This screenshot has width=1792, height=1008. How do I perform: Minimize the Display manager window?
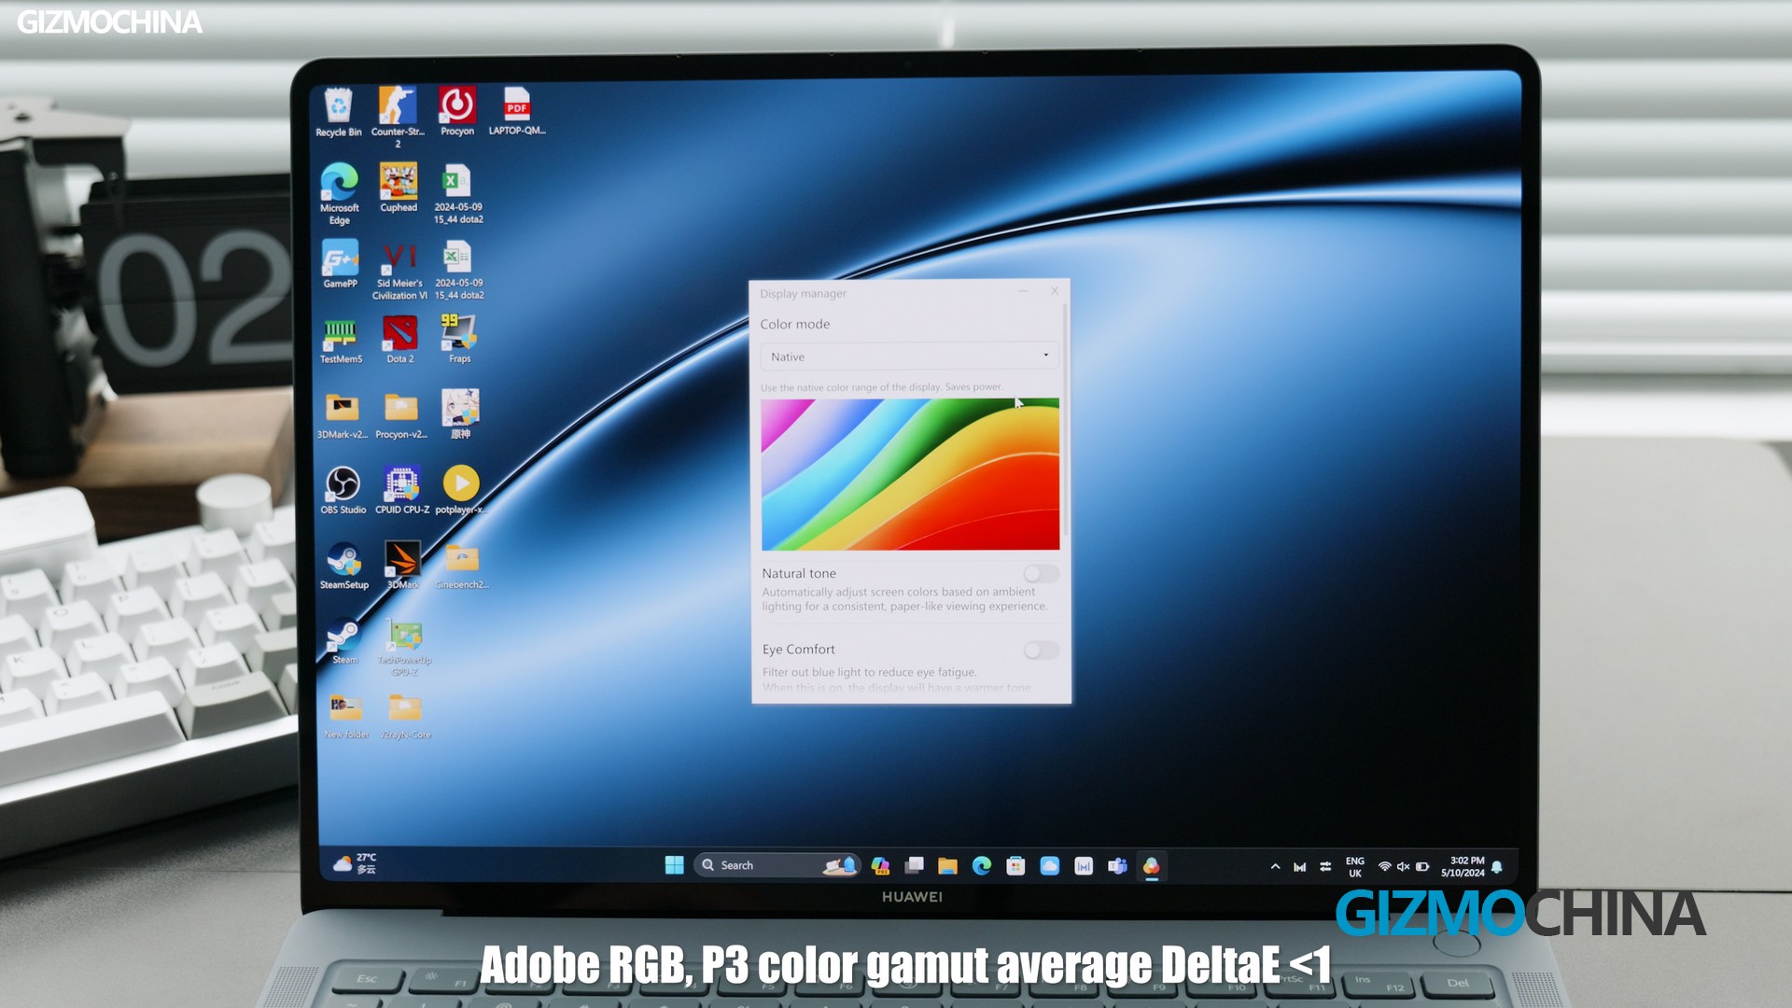1023,291
